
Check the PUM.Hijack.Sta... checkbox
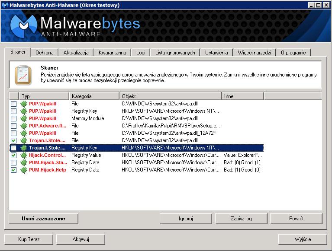click(x=13, y=163)
